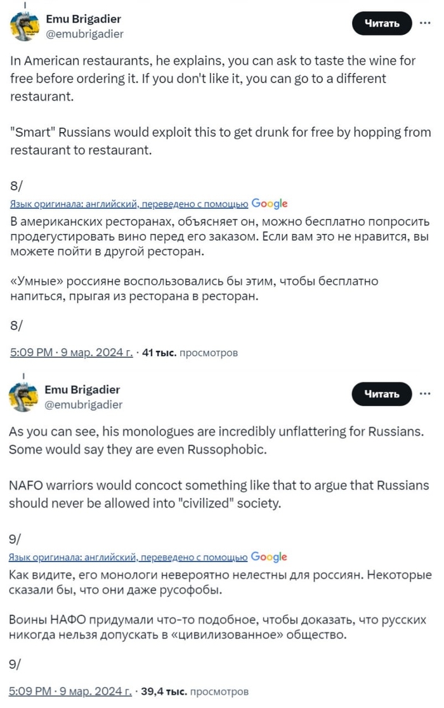
Task: Click the Google logo under the wine-tasting tweet
Action: coord(270,204)
